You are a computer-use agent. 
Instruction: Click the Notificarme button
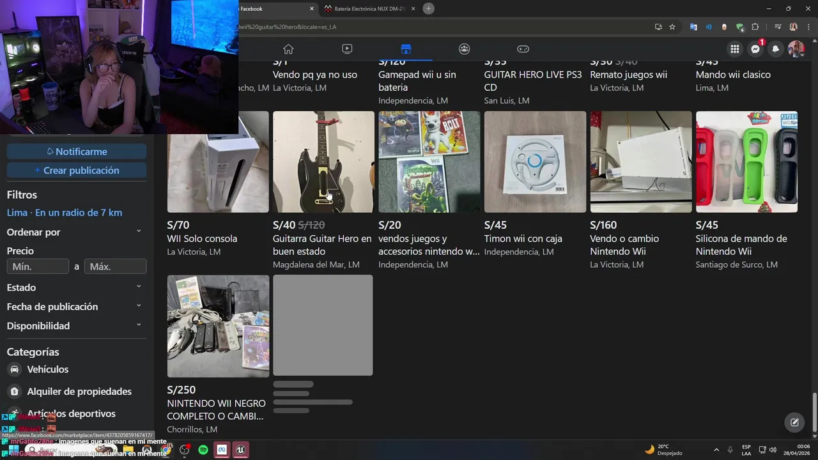click(77, 151)
